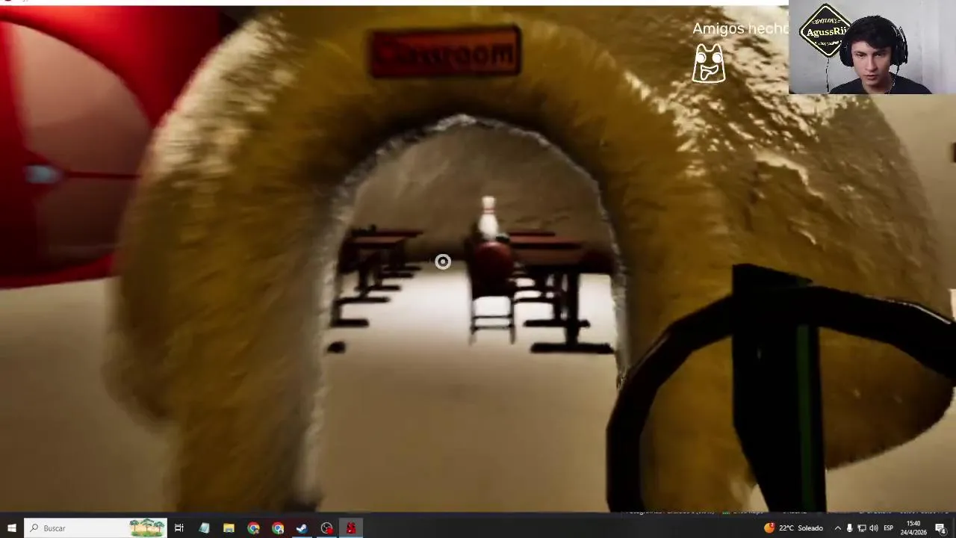Open the second Chrome icon on the taskbar
956x538 pixels.
tap(278, 528)
